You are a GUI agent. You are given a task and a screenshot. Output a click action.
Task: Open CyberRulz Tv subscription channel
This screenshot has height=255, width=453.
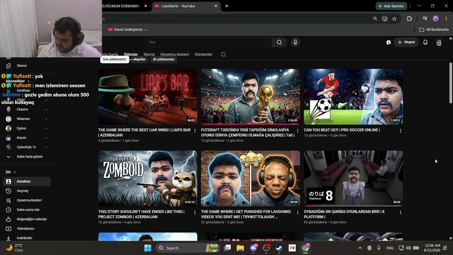point(27,147)
